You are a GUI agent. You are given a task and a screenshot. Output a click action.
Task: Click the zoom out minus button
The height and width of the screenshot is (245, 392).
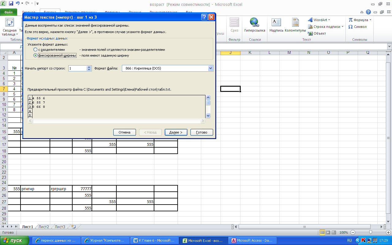click(x=353, y=232)
